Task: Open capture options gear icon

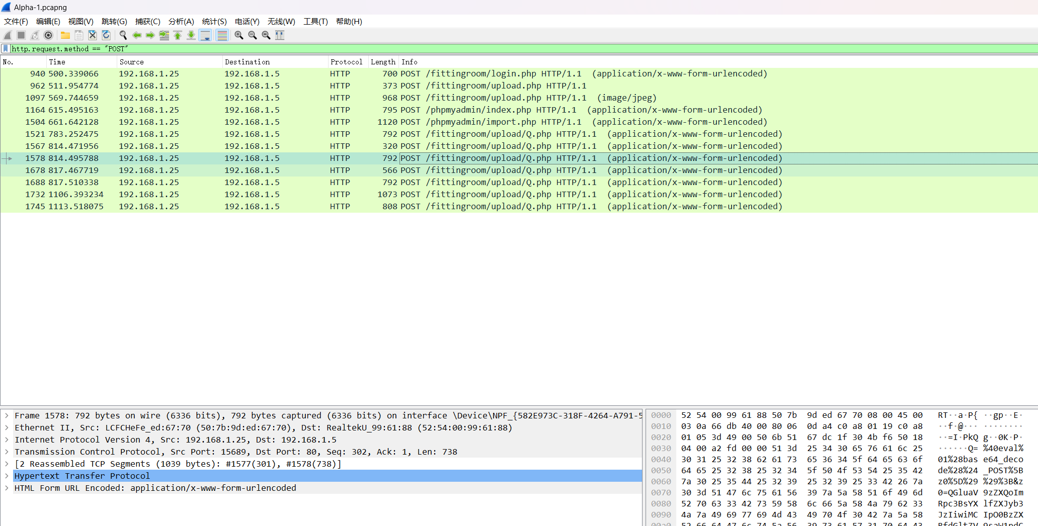Action: 48,35
